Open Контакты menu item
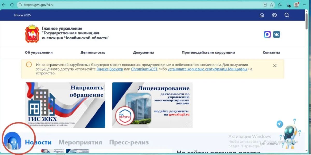The width and height of the screenshot is (311, 155). [271, 52]
